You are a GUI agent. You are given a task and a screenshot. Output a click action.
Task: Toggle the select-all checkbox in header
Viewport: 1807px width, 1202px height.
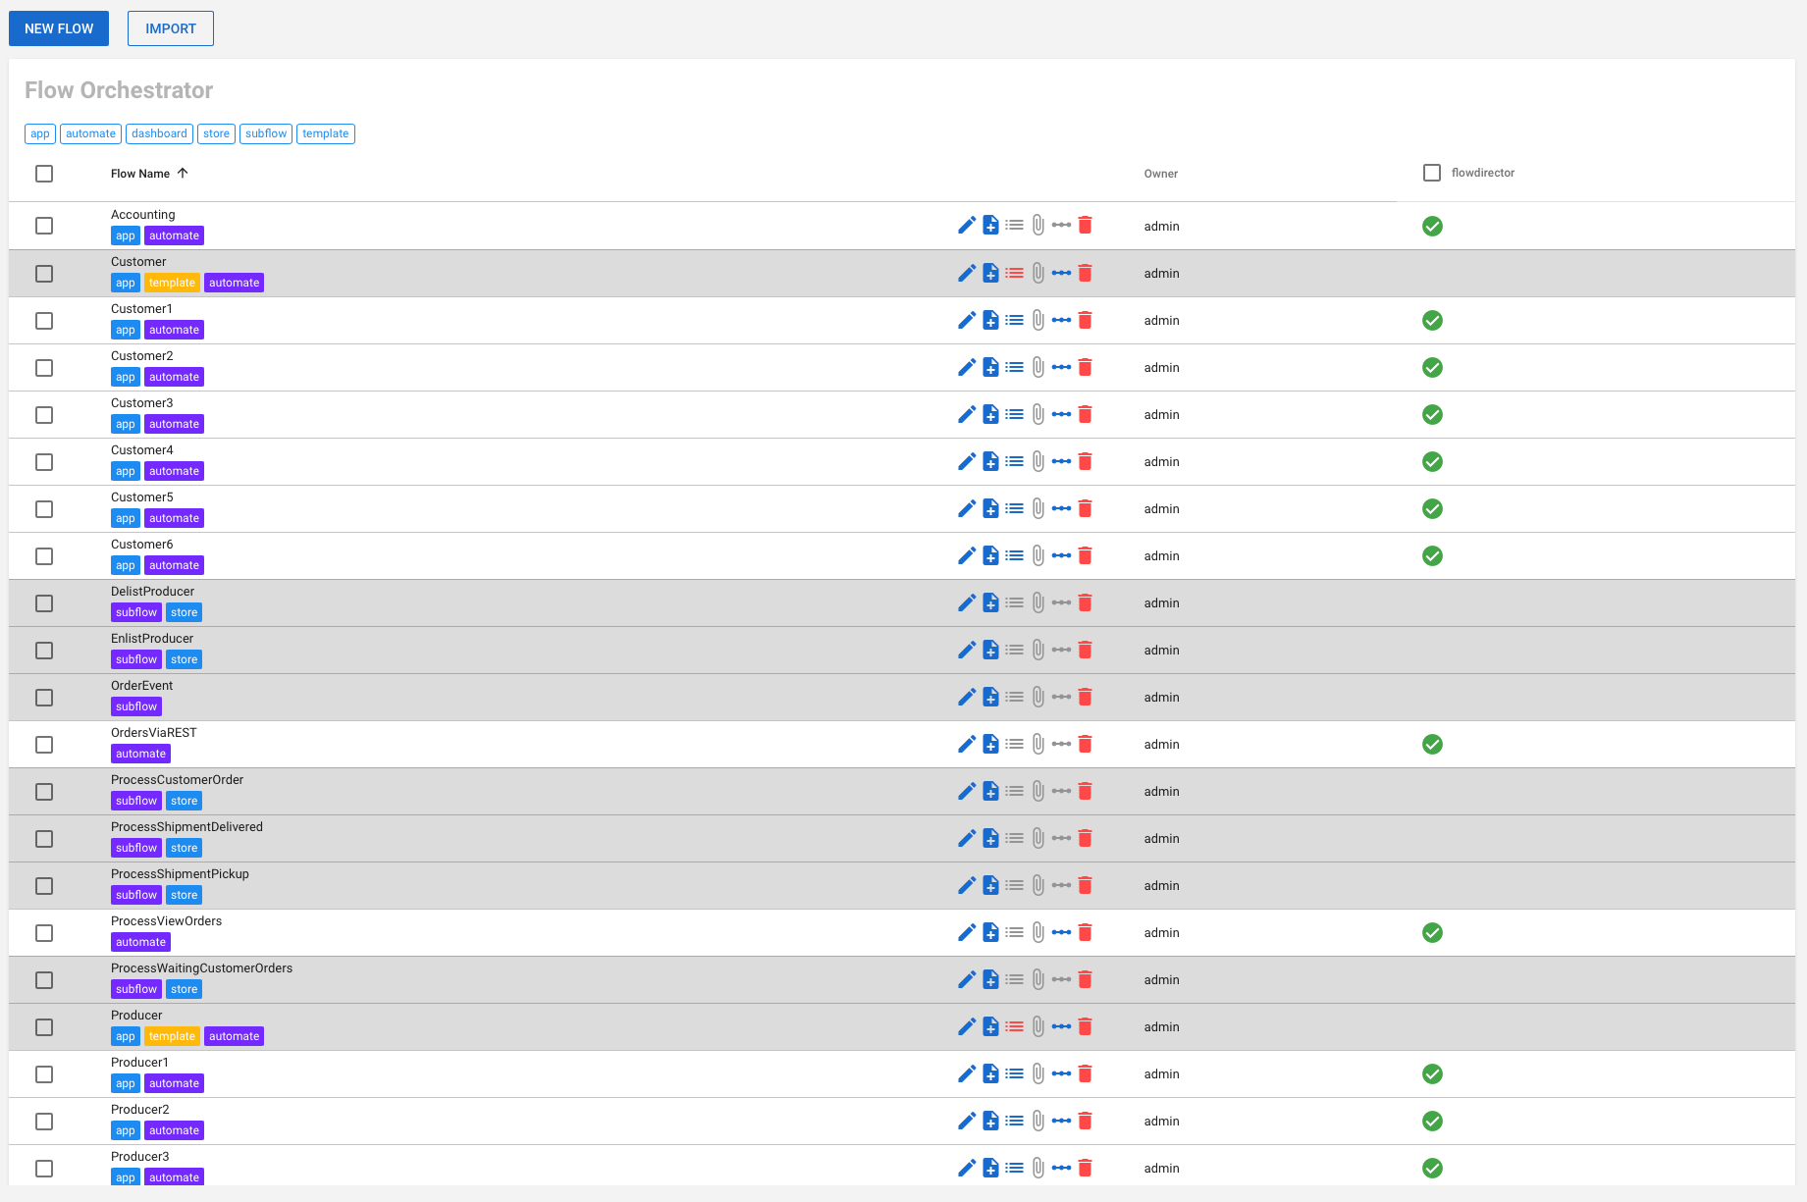point(44,174)
